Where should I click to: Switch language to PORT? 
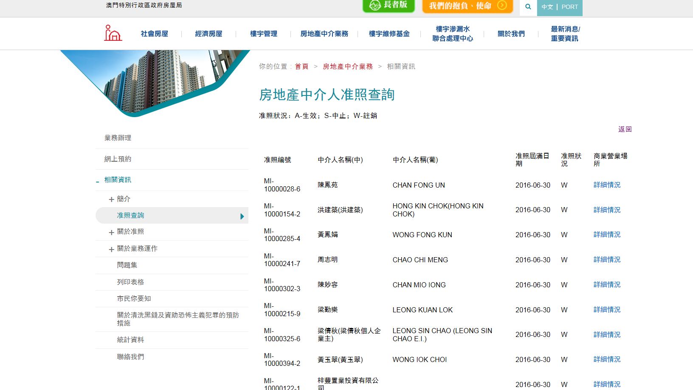pyautogui.click(x=569, y=7)
